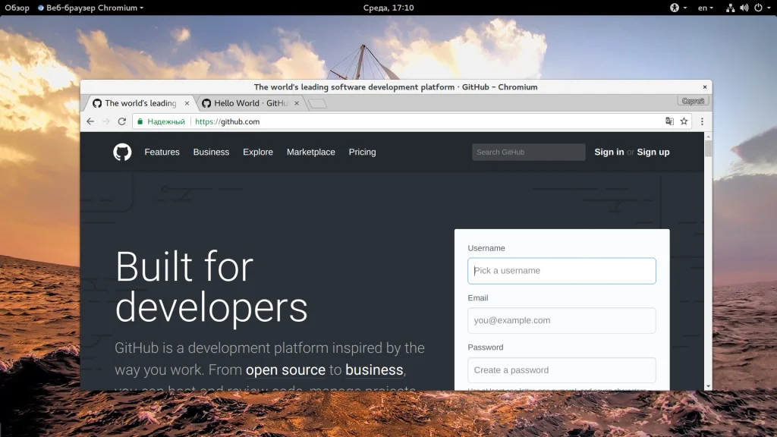Screen dimensions: 777x437
Task: Close the Hello World GitHub tab
Action: pos(297,103)
